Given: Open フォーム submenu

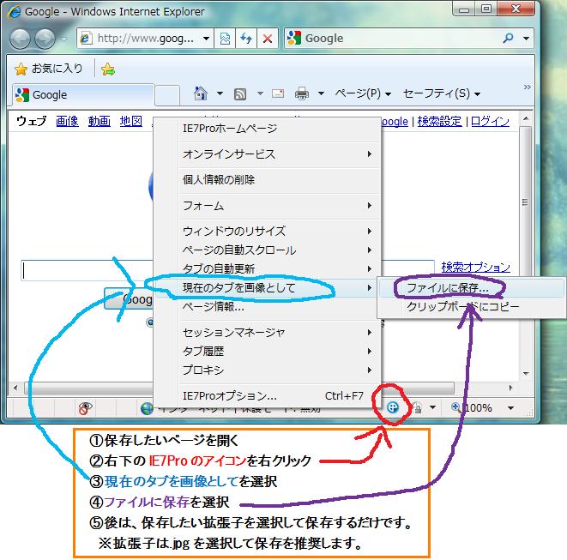Looking at the screenshot, I should [267, 206].
